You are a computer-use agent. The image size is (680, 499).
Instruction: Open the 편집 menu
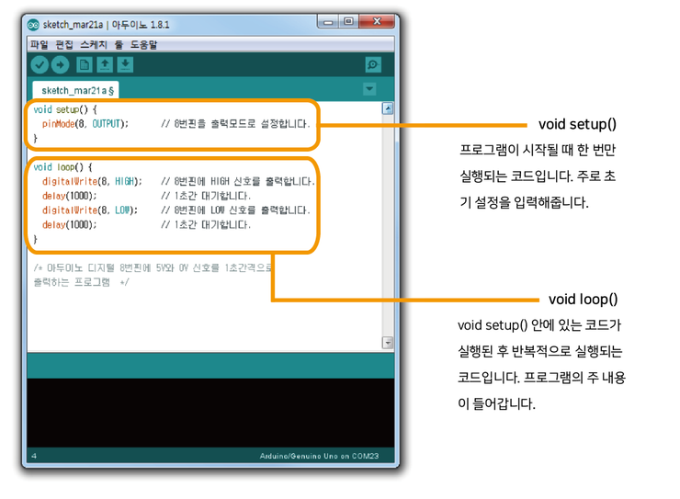point(64,45)
